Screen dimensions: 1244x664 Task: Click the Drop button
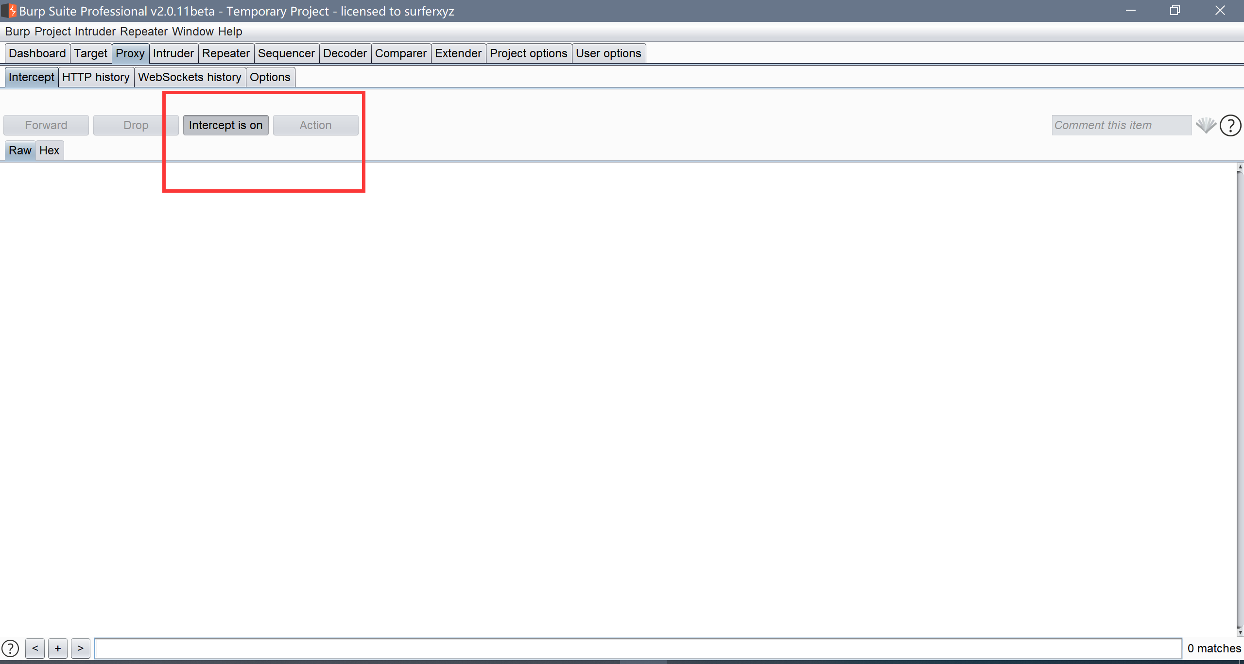tap(136, 125)
